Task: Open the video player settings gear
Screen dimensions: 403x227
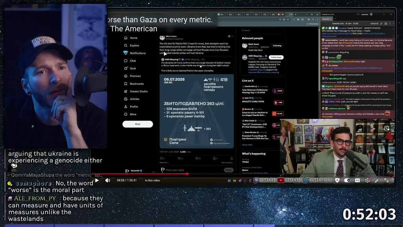Action: (367, 180)
